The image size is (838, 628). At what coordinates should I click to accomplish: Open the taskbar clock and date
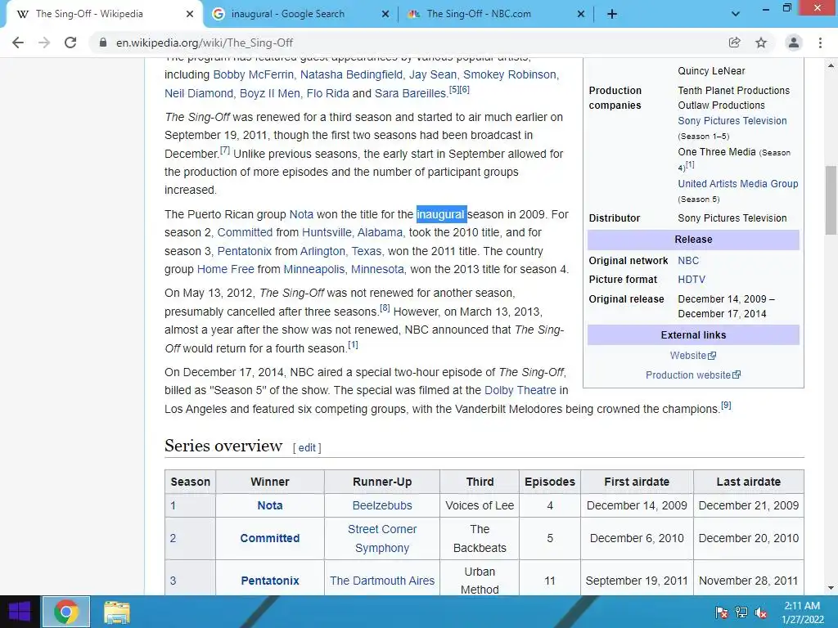802,612
